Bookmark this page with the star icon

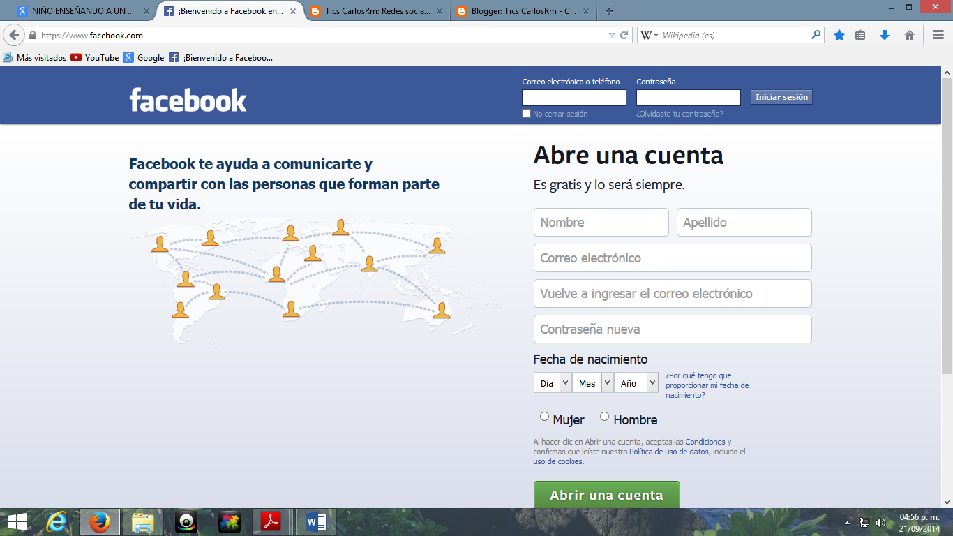[x=839, y=33]
